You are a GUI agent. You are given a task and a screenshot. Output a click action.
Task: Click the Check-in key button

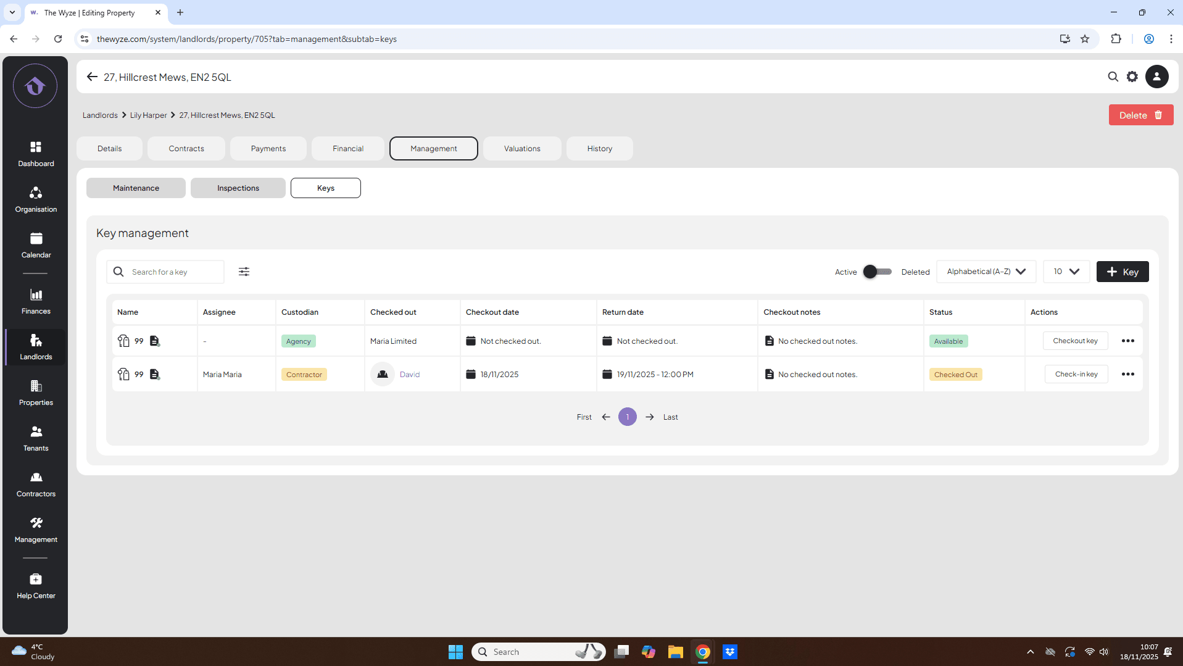(1076, 375)
